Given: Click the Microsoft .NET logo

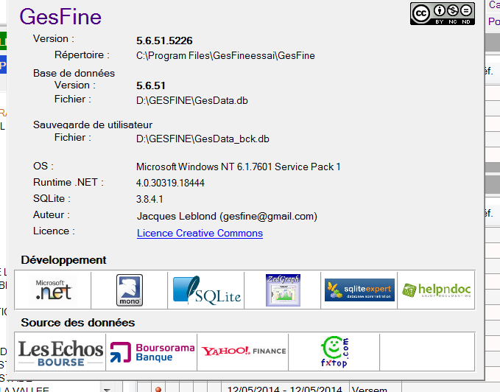Looking at the screenshot, I should [x=54, y=290].
